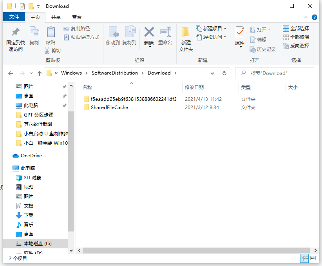This screenshot has width=322, height=266.
Task: Click inside the 搜索Download search box
Action: pyautogui.click(x=274, y=73)
